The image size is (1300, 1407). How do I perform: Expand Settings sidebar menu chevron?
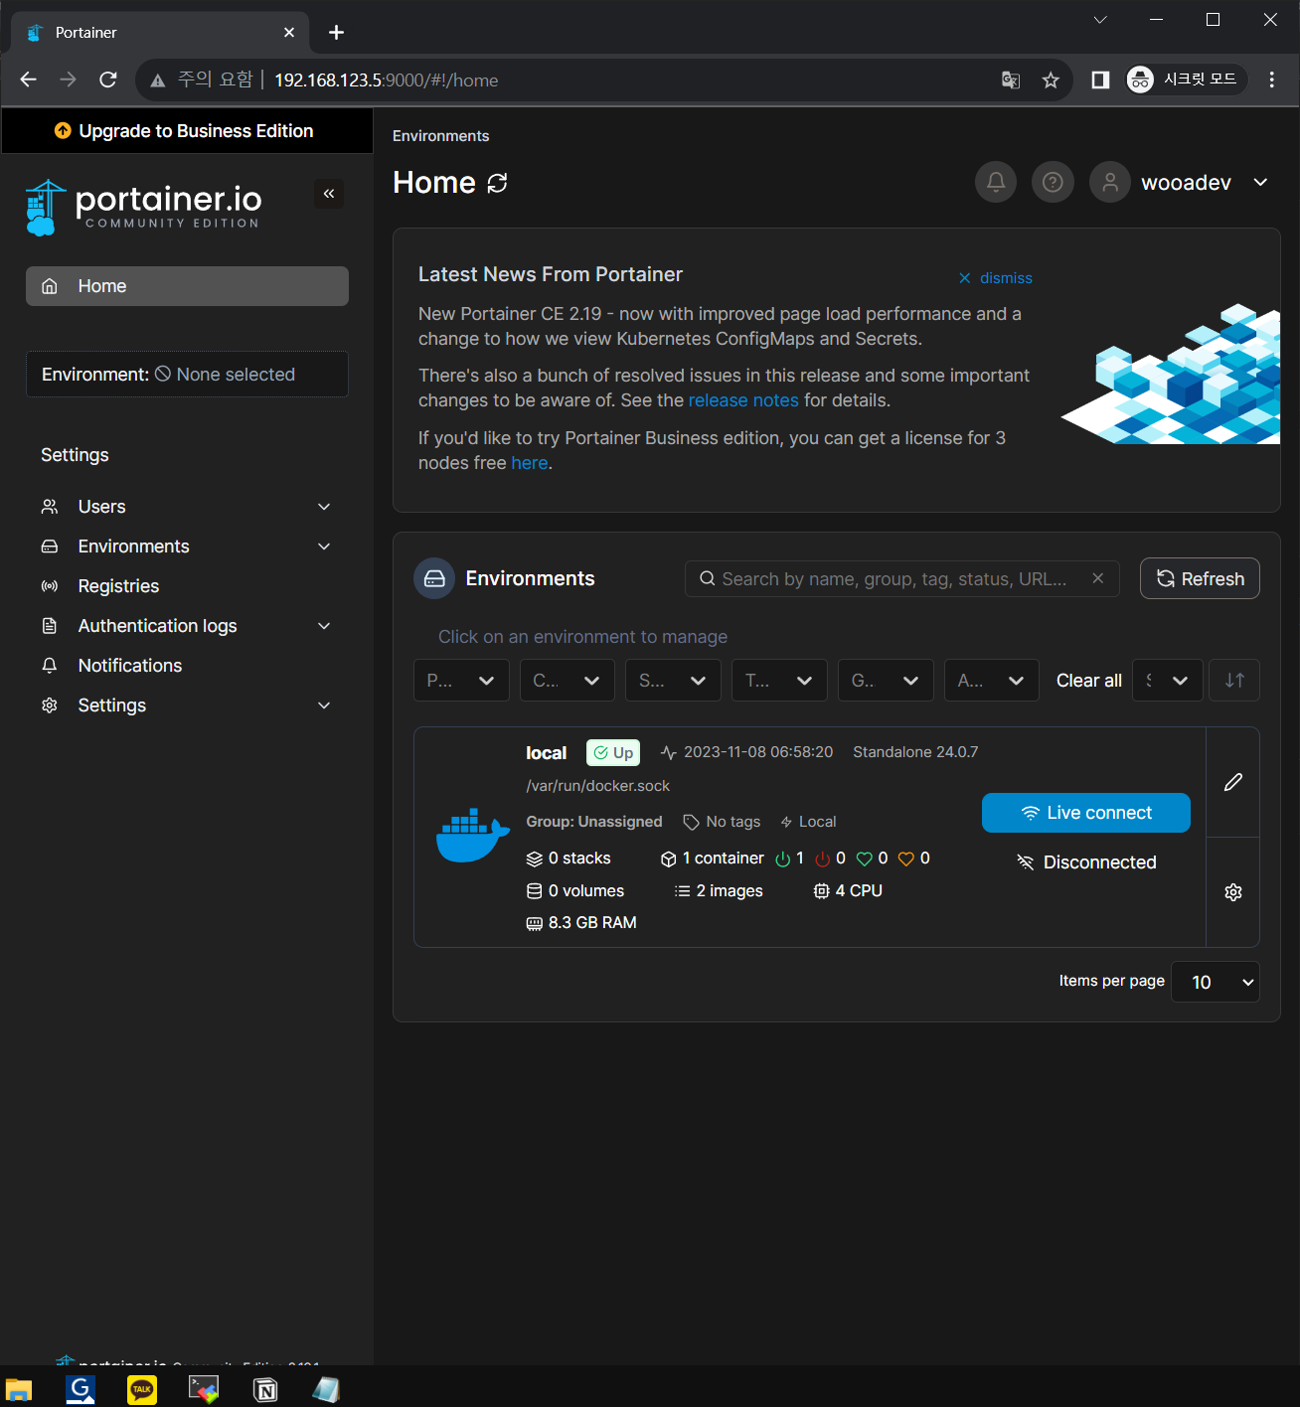click(324, 705)
